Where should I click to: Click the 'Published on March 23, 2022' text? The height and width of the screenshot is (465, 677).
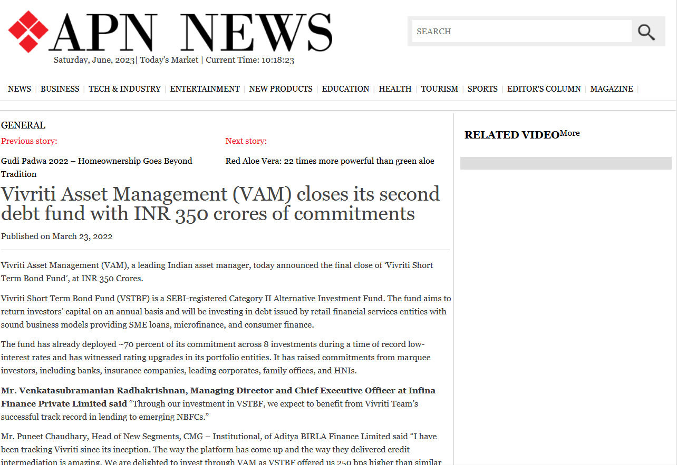pos(57,236)
